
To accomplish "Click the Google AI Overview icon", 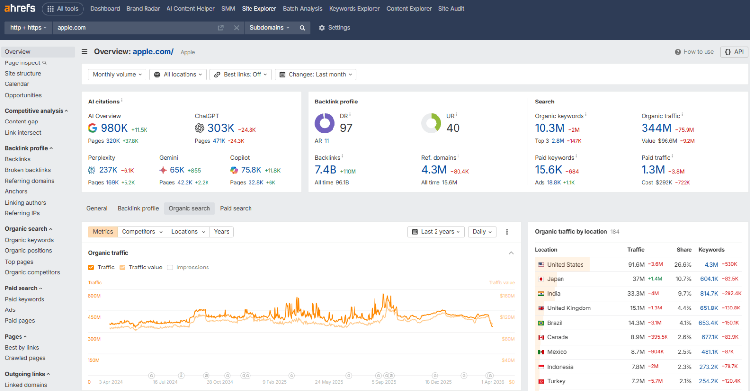I will pyautogui.click(x=92, y=128).
